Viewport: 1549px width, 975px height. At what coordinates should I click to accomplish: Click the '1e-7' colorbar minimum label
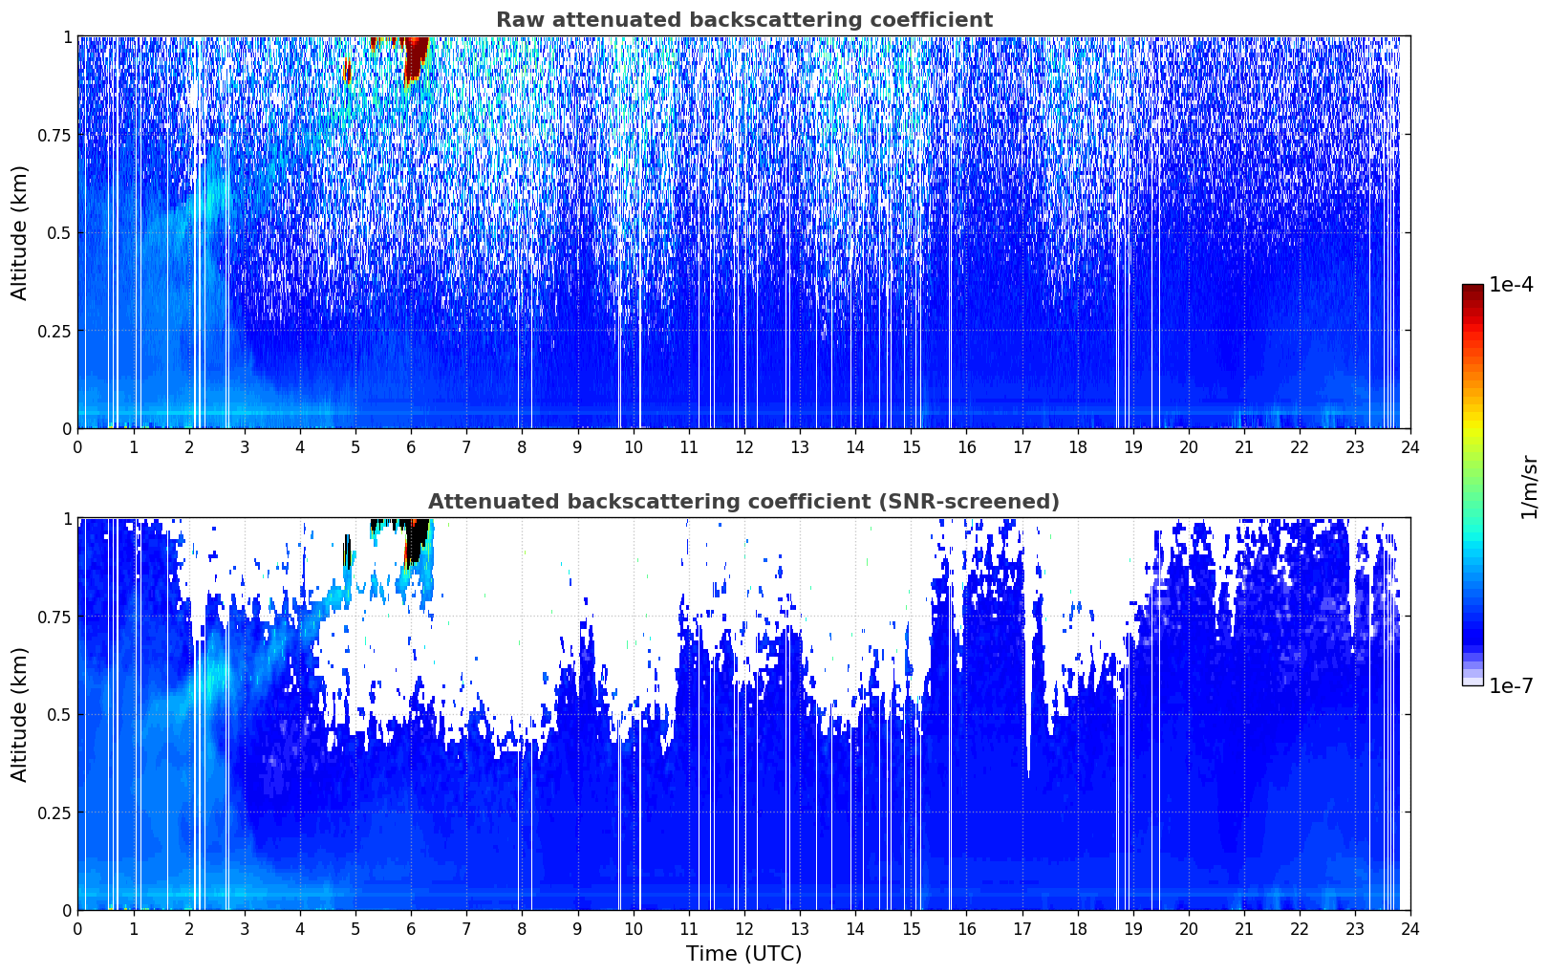pos(1511,686)
